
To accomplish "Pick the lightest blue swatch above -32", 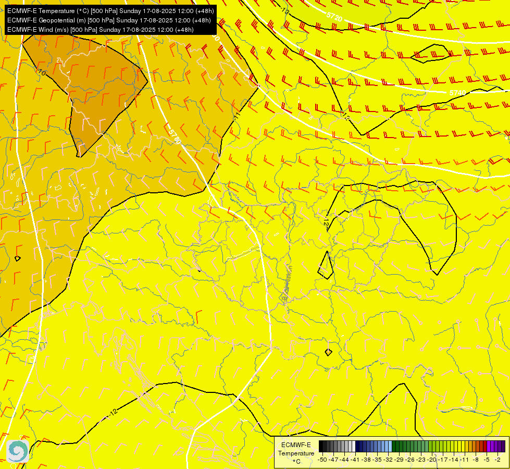I will [x=390, y=447].
